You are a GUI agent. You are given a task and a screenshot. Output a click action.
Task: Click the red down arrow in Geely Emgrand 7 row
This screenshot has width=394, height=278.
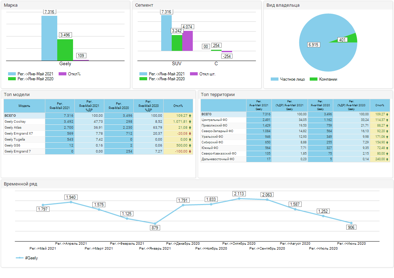[190, 151]
